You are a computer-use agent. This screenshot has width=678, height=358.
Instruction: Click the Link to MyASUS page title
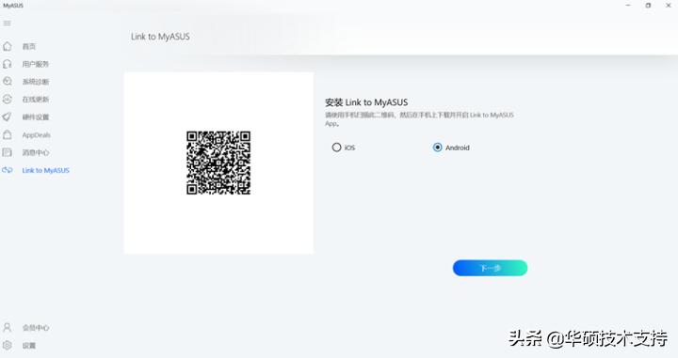pos(160,37)
